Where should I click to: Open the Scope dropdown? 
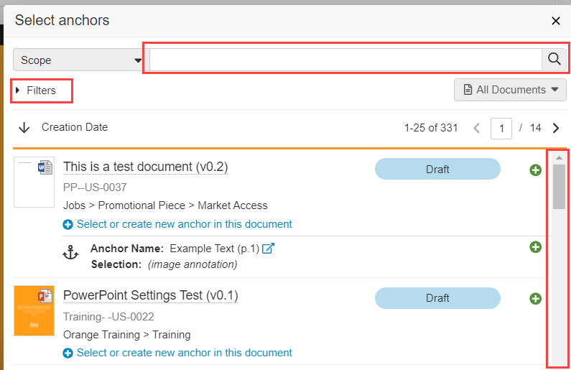[78, 60]
